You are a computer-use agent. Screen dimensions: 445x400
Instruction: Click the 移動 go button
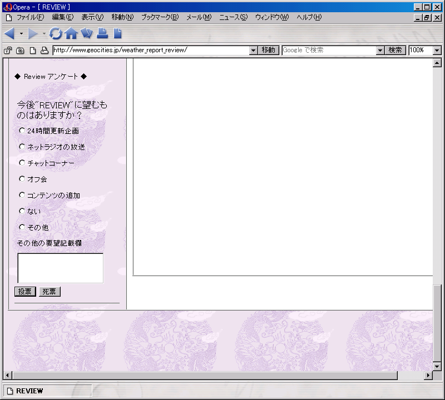tap(269, 50)
